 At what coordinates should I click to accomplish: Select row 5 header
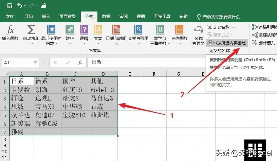(5, 115)
